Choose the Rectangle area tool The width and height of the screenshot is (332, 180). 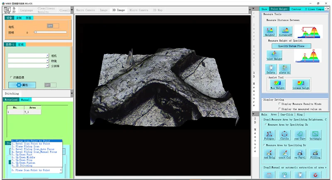point(316,134)
